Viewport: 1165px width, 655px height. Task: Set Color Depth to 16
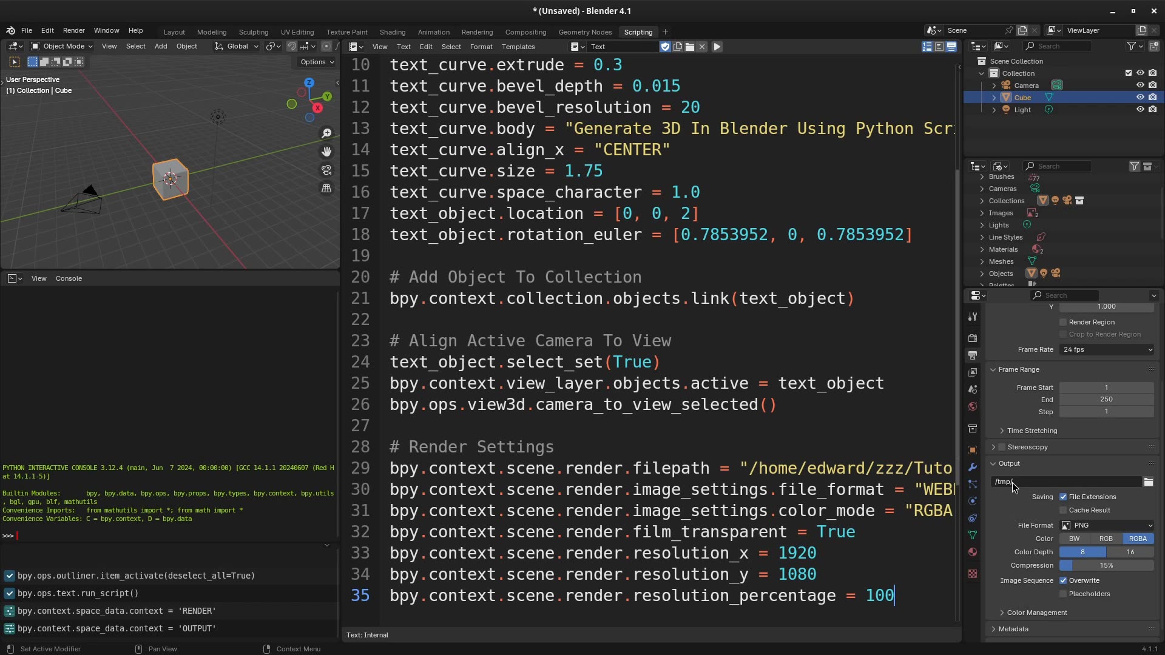pyautogui.click(x=1130, y=552)
